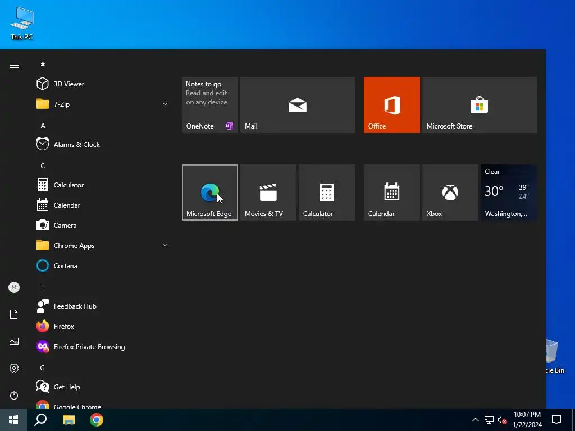Open the 3D Viewer app from the list
575x431 pixels.
tap(101, 84)
